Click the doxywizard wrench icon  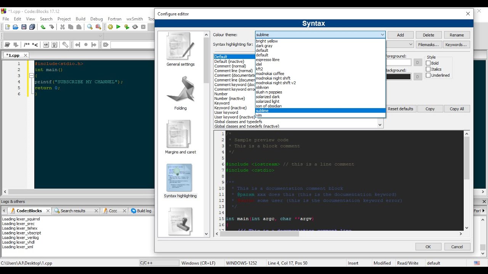coord(66,45)
